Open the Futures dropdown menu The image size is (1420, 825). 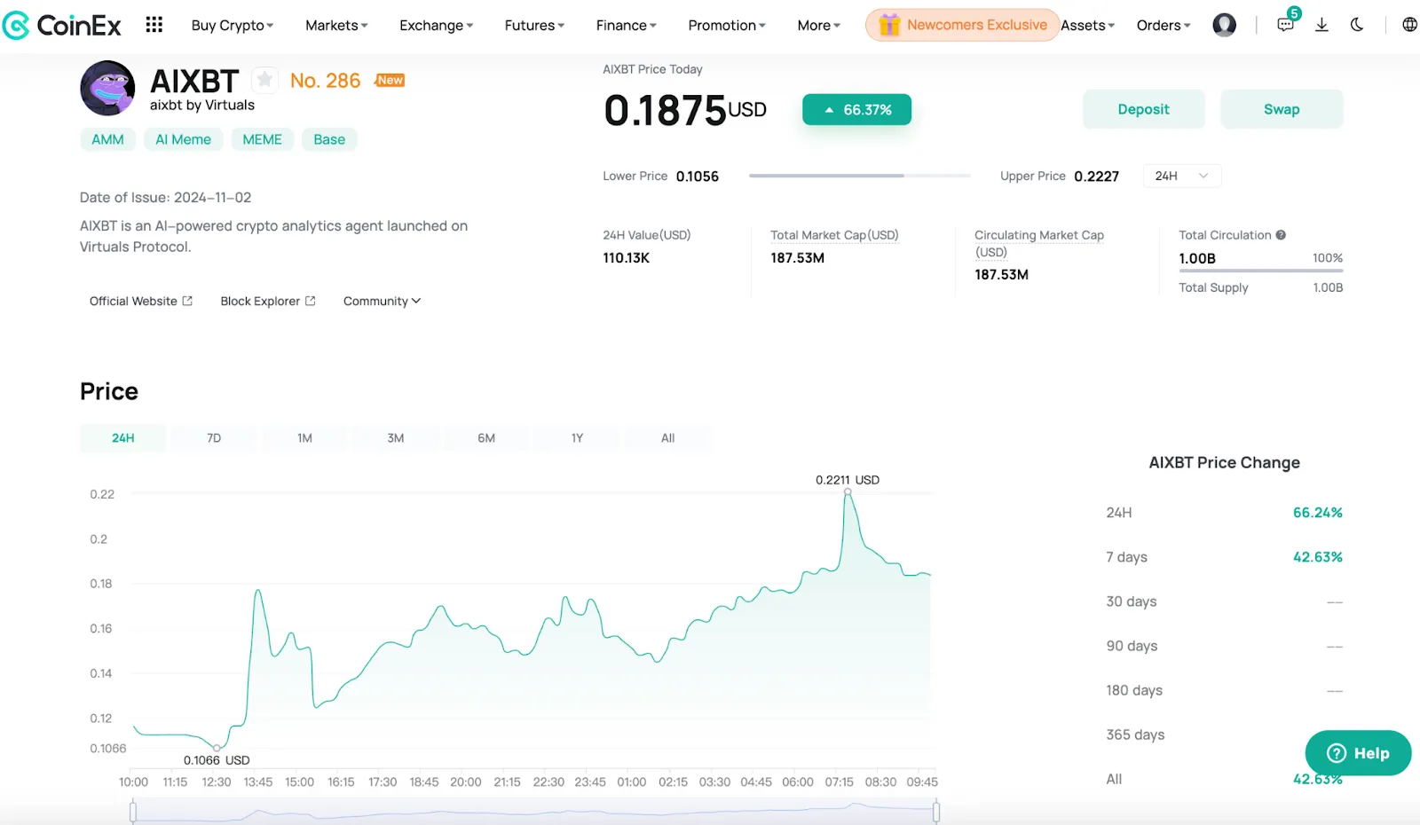click(534, 26)
